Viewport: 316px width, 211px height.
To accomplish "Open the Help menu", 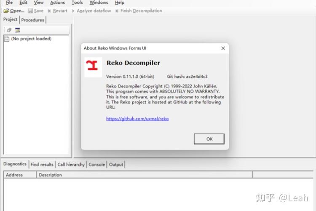I will [x=120, y=3].
